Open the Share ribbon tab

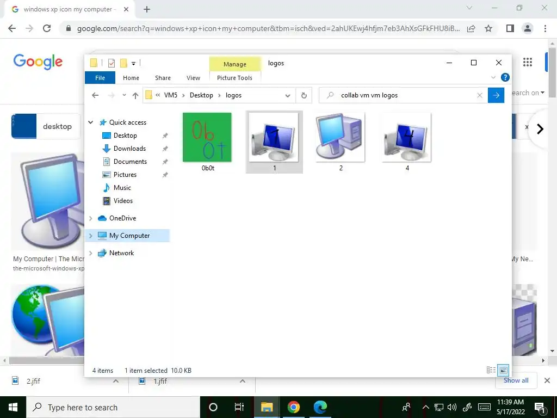click(163, 77)
